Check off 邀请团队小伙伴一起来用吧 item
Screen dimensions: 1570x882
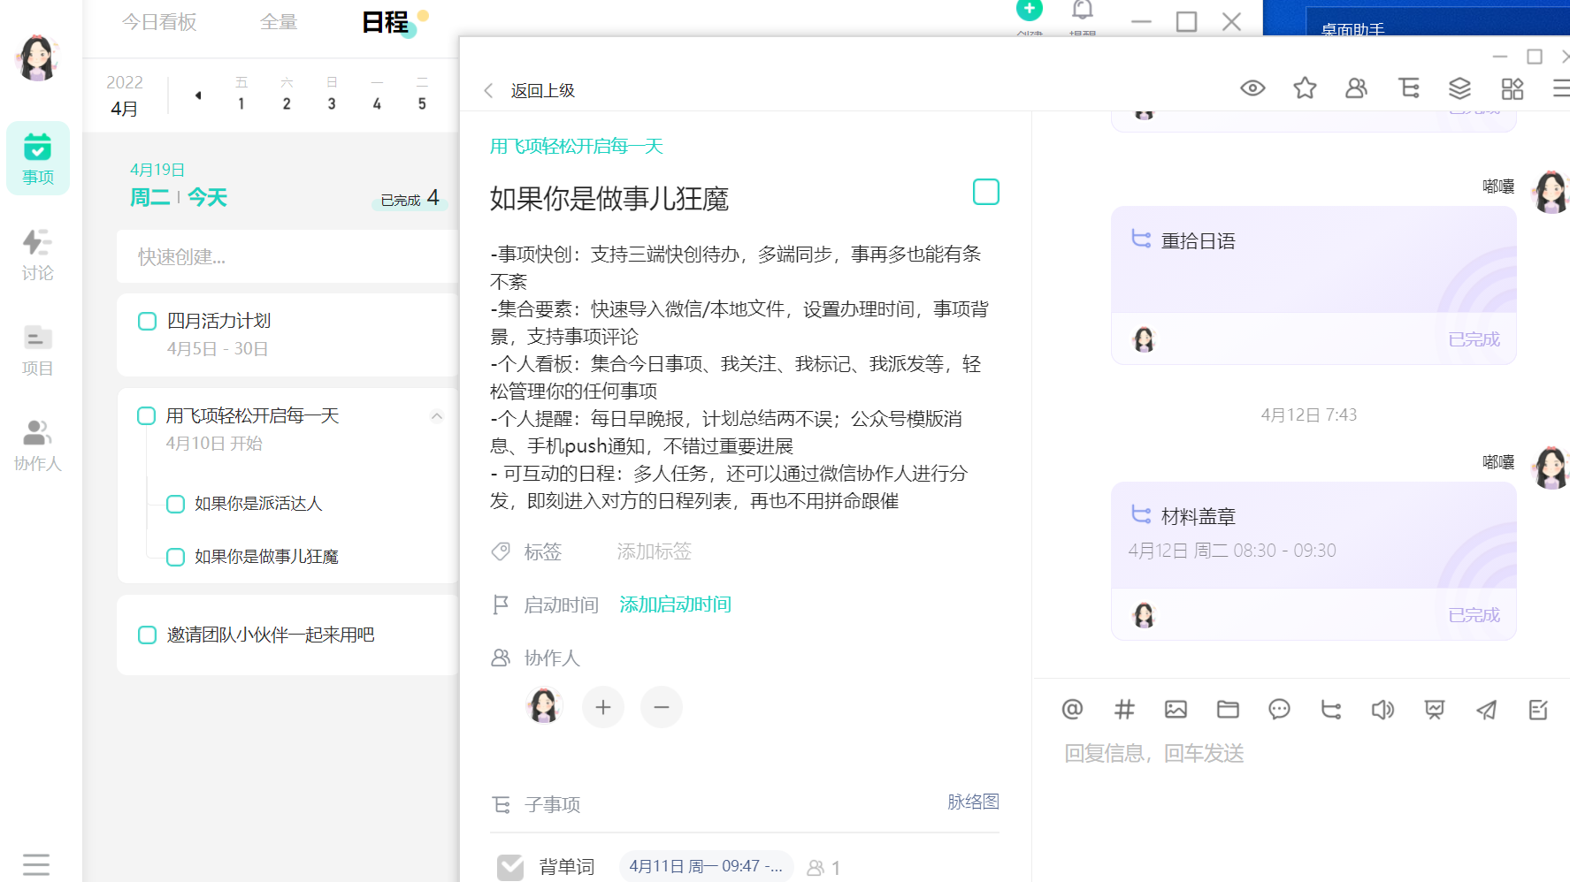point(148,635)
